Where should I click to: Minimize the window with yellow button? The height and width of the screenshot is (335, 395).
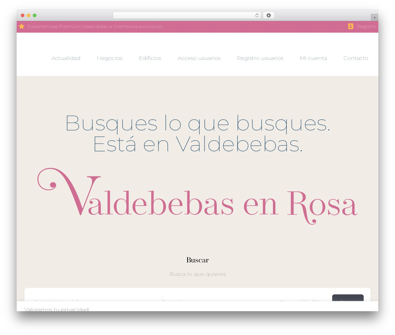point(29,15)
